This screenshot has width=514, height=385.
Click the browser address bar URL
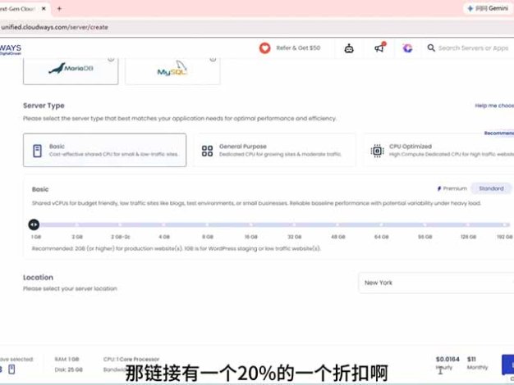pos(54,27)
